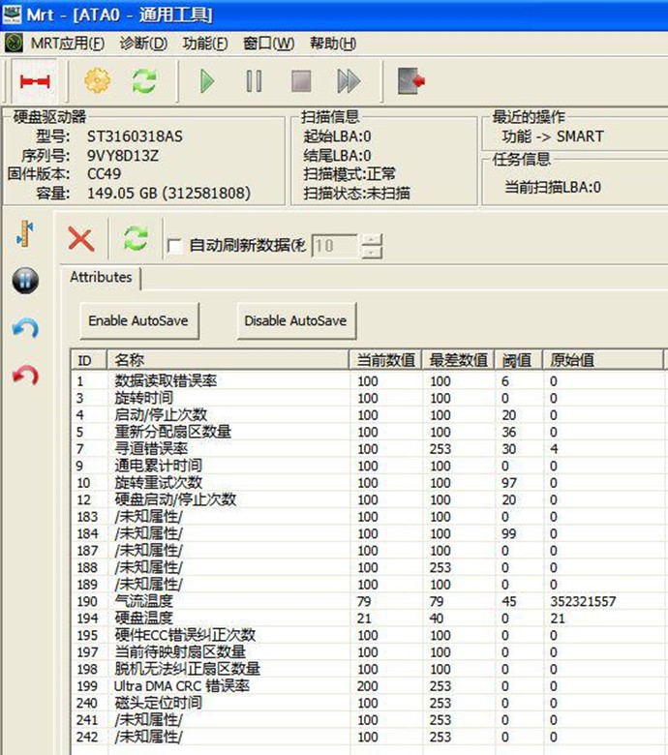Click the red disk connection toolbar icon

[35, 81]
